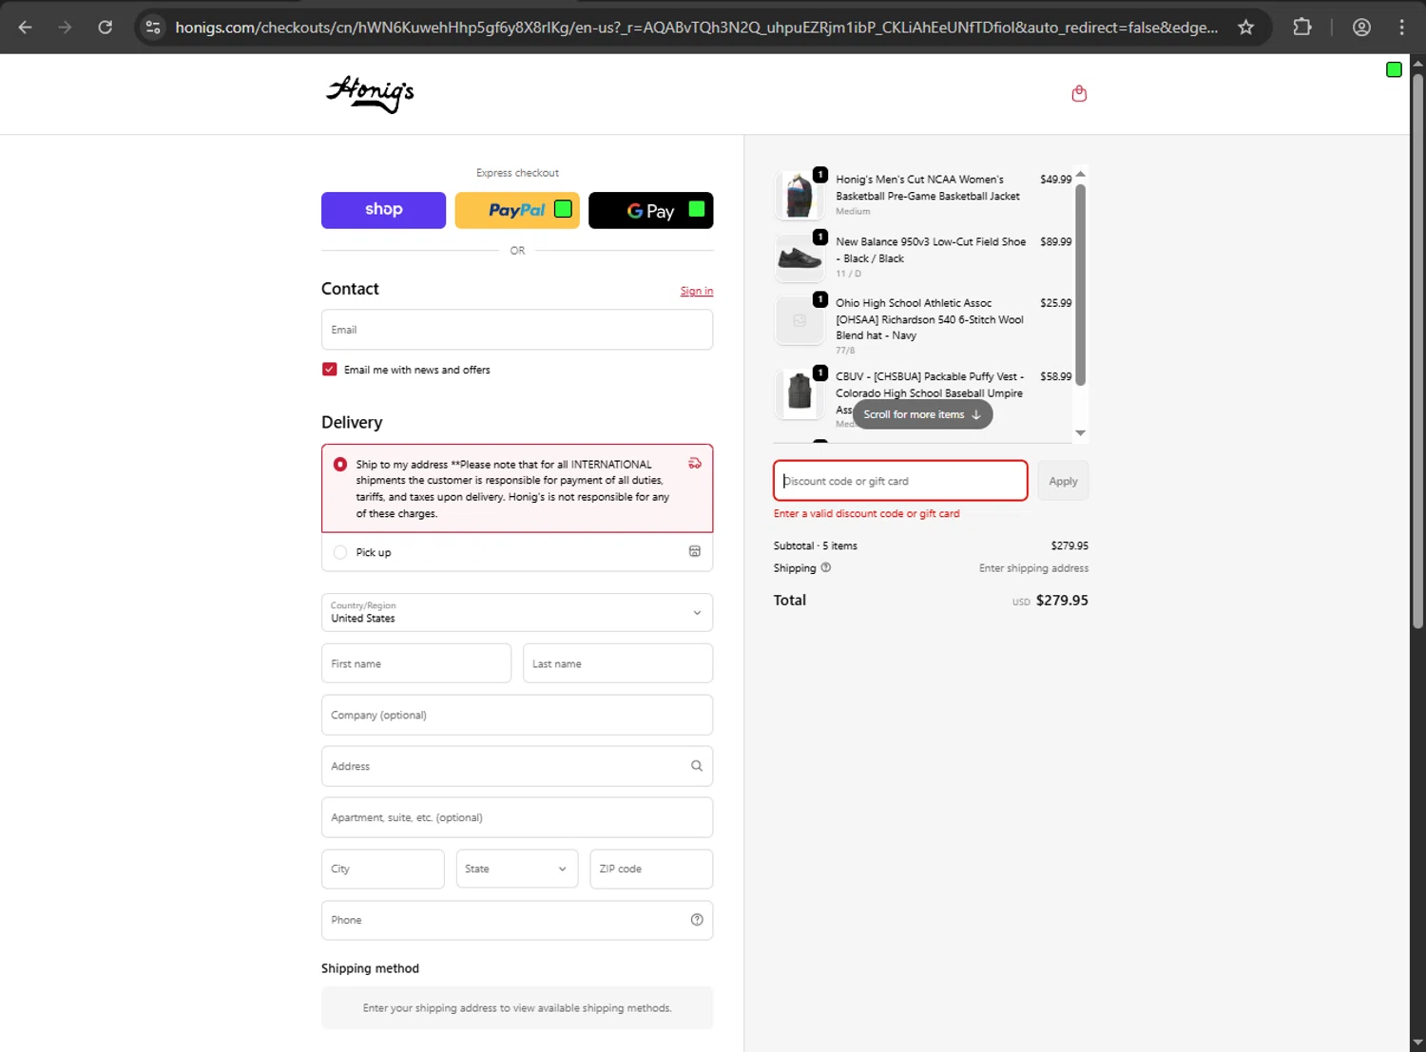
Task: Click the New Balance shoe thumbnail
Action: (800, 258)
